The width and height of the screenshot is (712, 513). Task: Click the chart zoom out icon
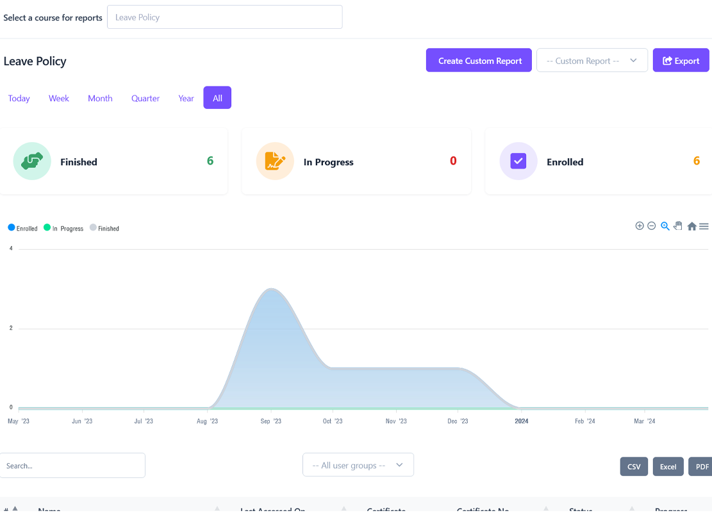(x=651, y=226)
